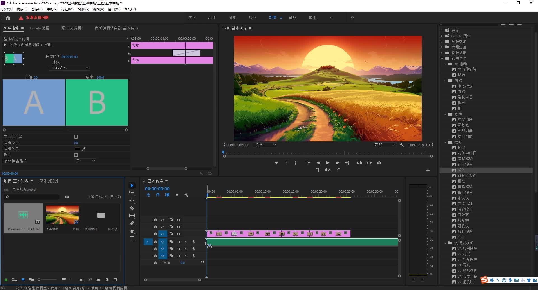
Task: Click the new bin folder icon
Action: pos(98,279)
